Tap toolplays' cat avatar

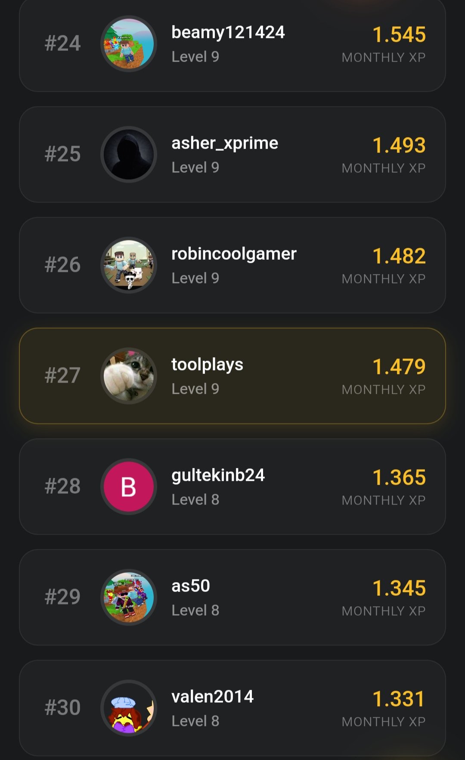(128, 376)
